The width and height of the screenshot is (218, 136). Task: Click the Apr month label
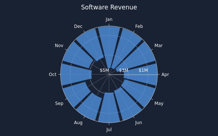(x=165, y=74)
